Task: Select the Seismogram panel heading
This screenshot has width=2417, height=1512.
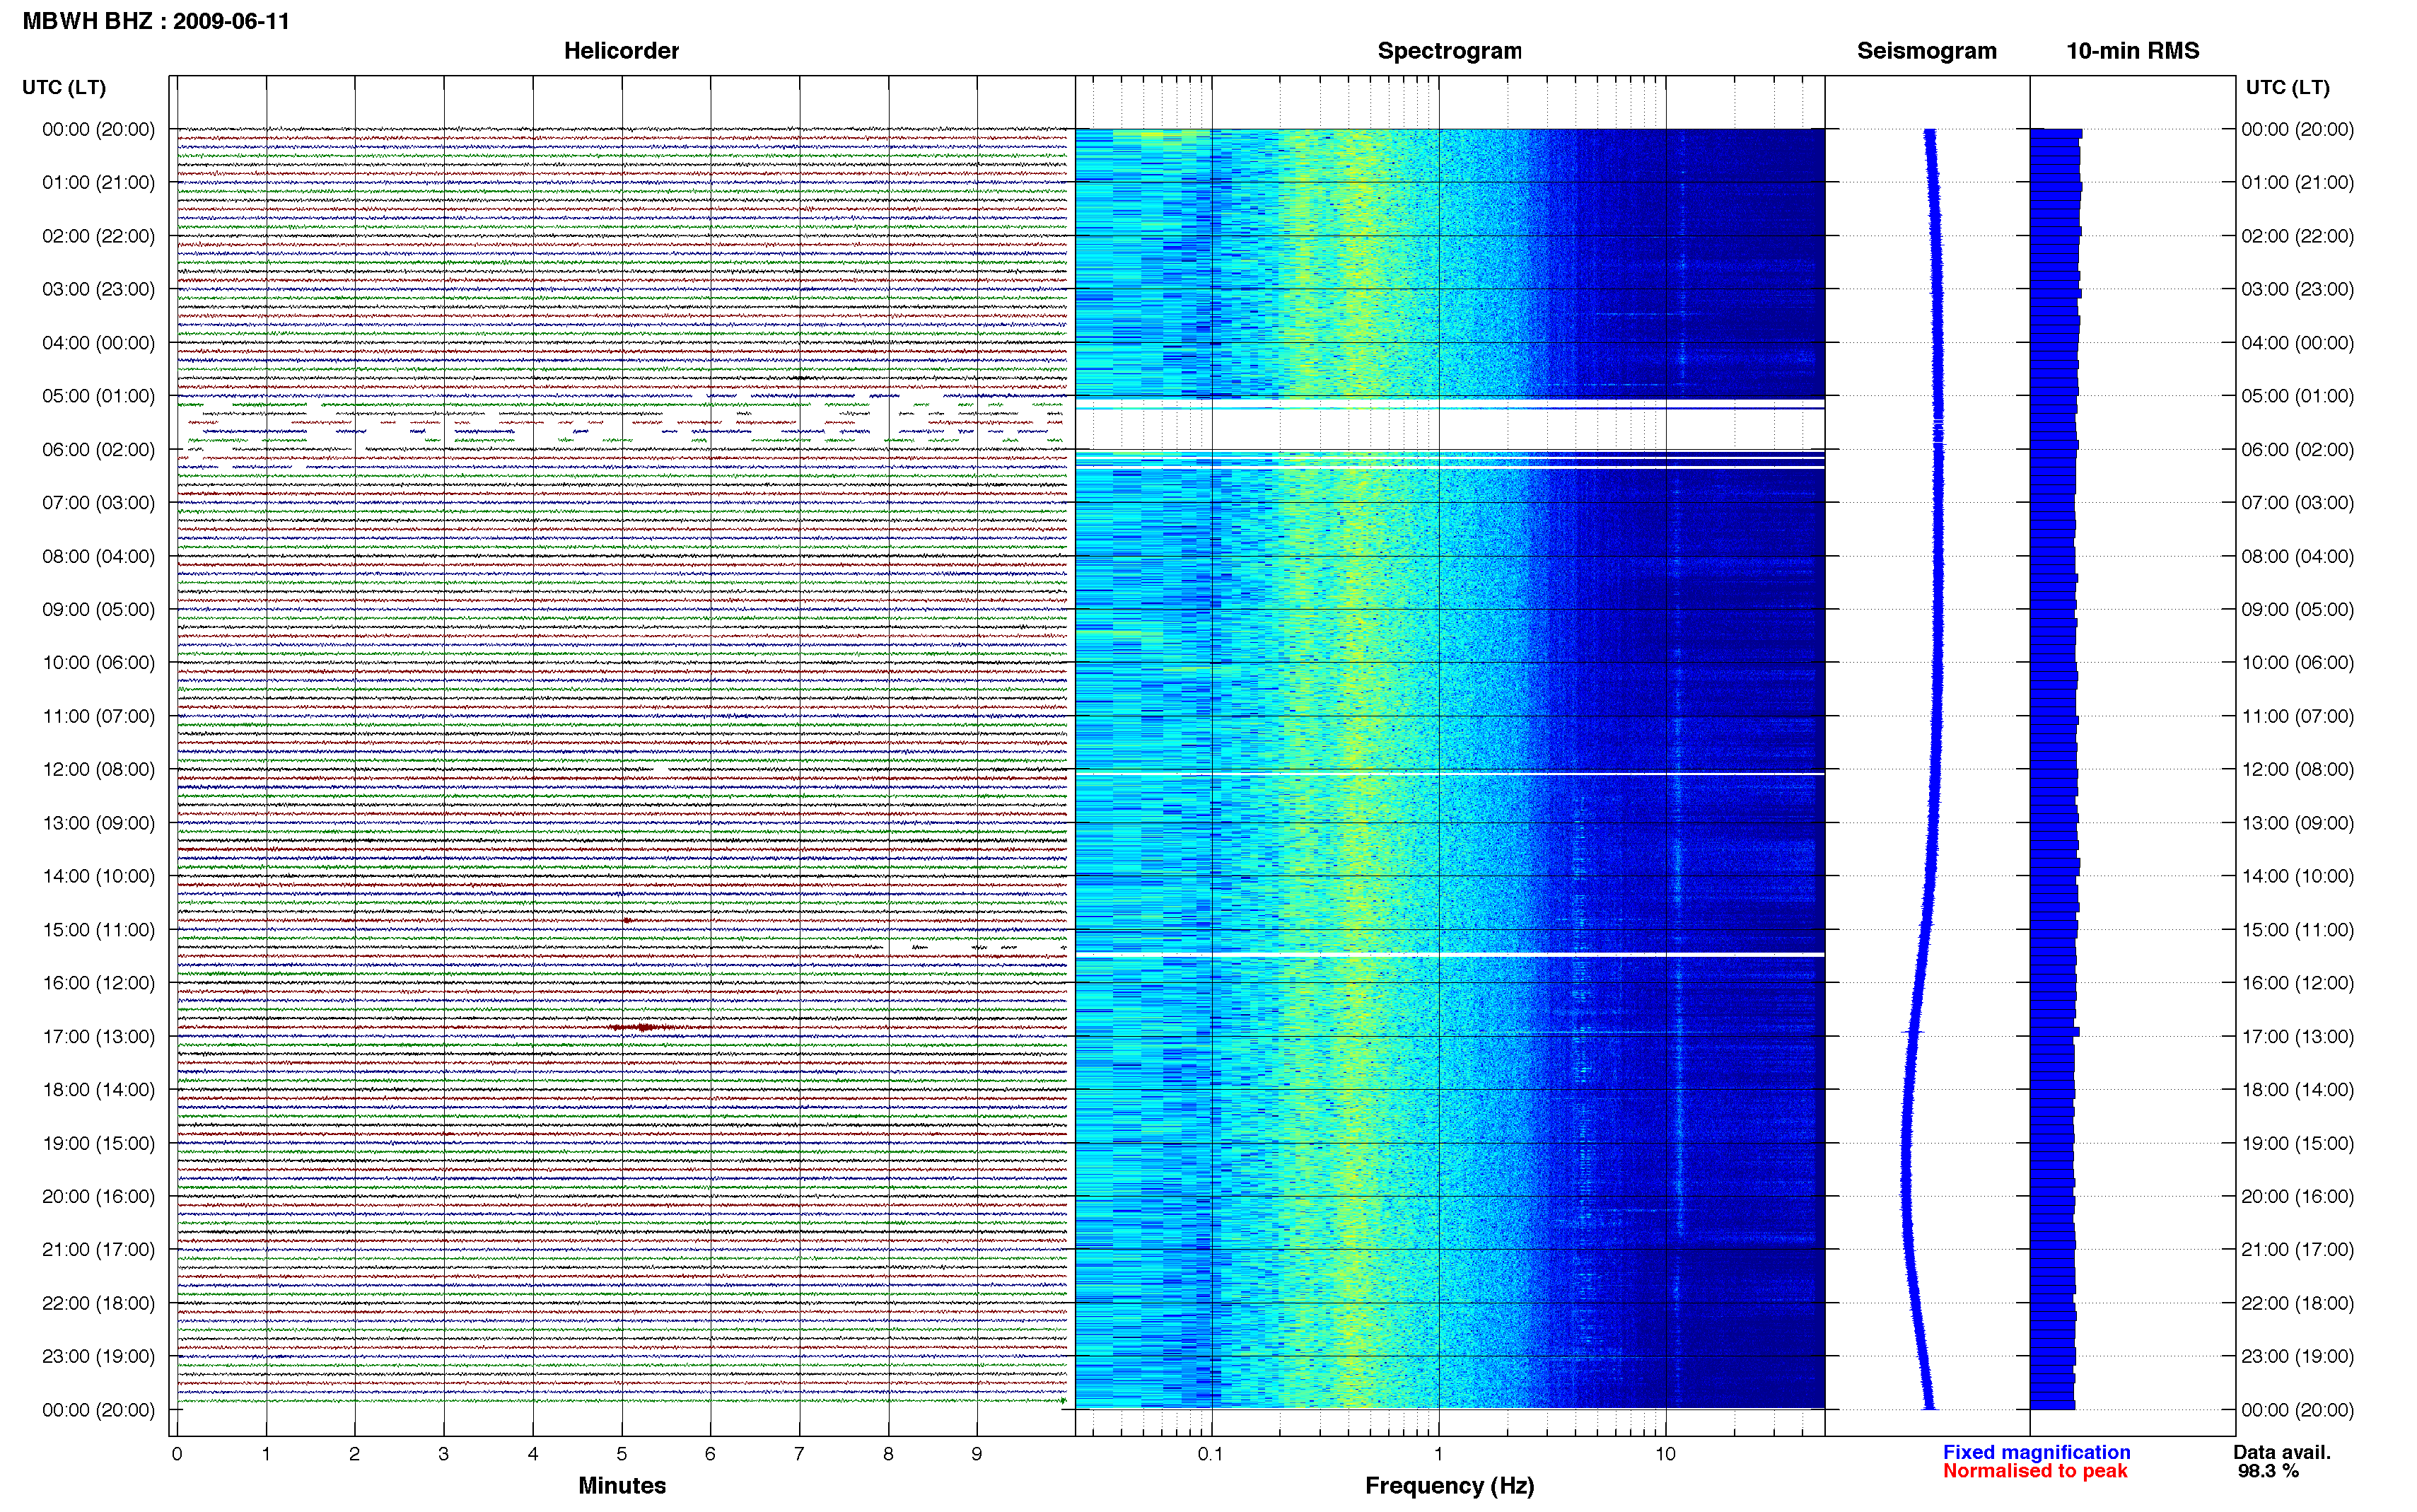Action: (x=1926, y=51)
